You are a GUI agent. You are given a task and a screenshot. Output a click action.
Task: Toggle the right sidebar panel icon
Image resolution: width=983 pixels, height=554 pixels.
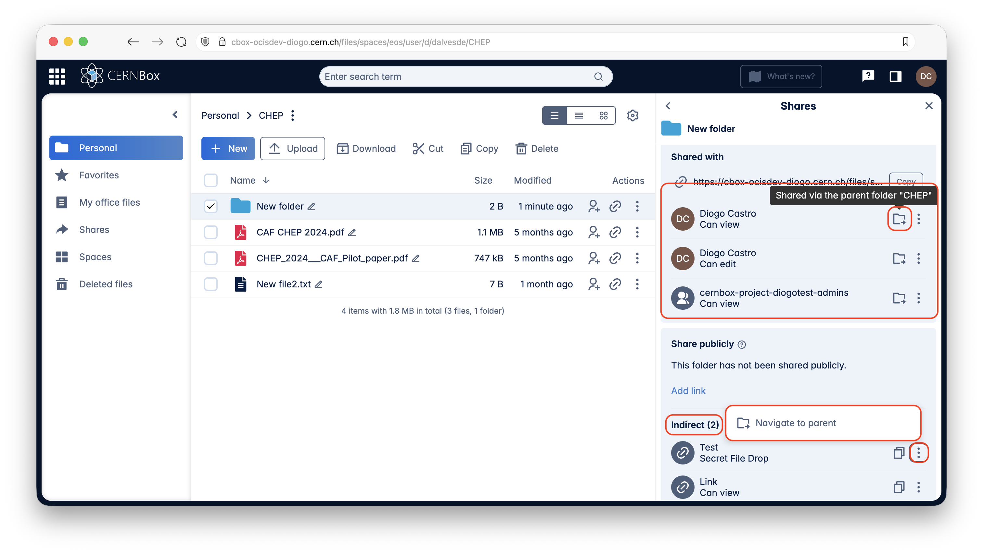(x=895, y=76)
